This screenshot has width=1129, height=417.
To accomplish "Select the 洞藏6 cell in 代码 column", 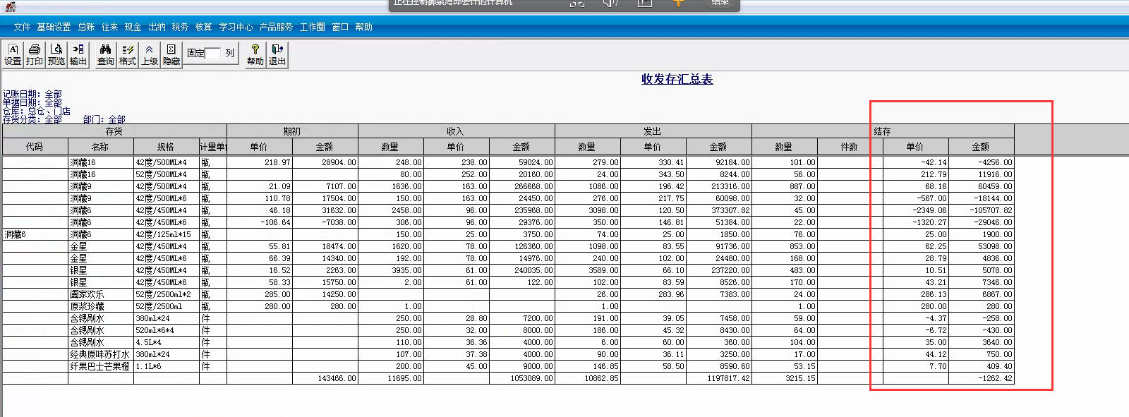I will (x=35, y=234).
